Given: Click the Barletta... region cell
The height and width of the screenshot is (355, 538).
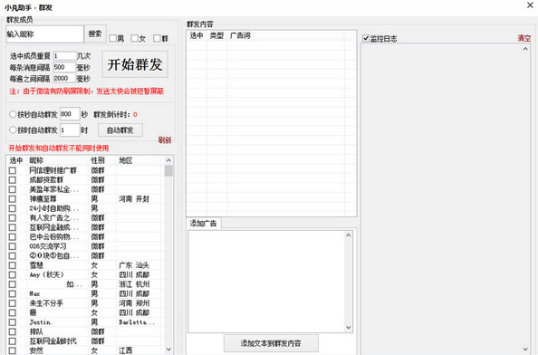Looking at the screenshot, I should [x=137, y=322].
